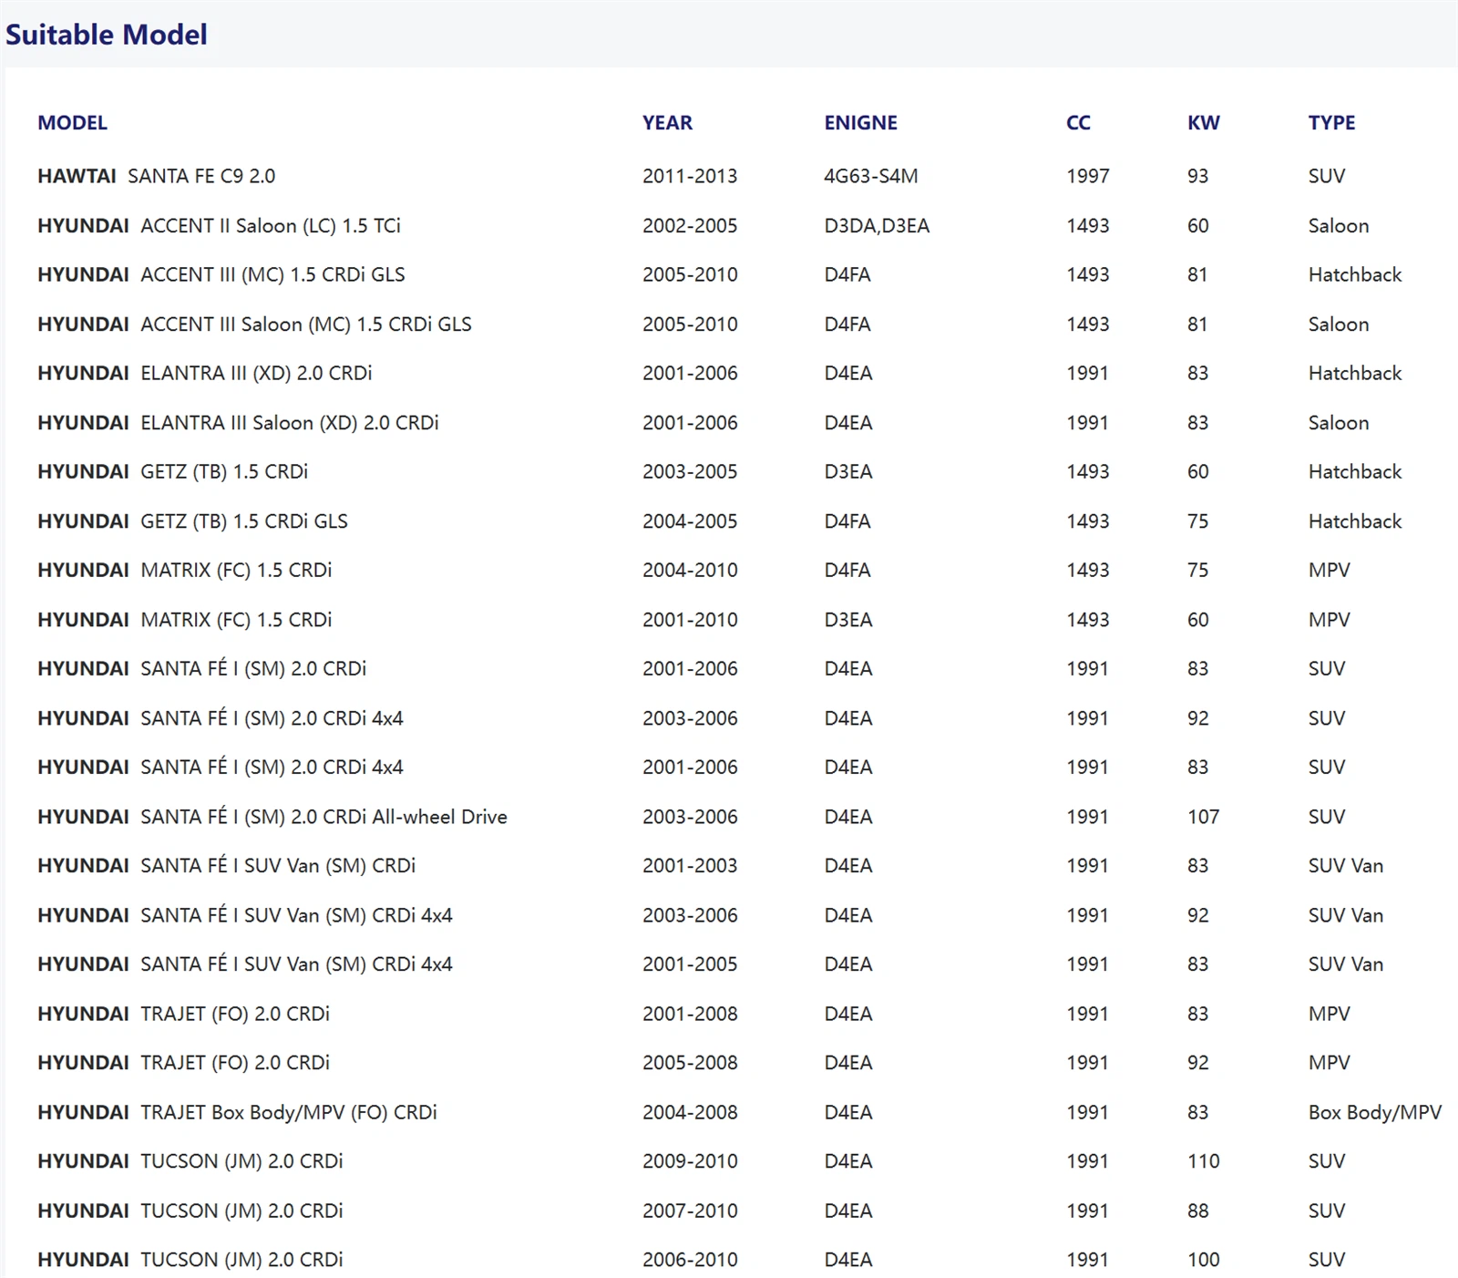
Task: Click year range 2002-2005
Action: (x=690, y=225)
